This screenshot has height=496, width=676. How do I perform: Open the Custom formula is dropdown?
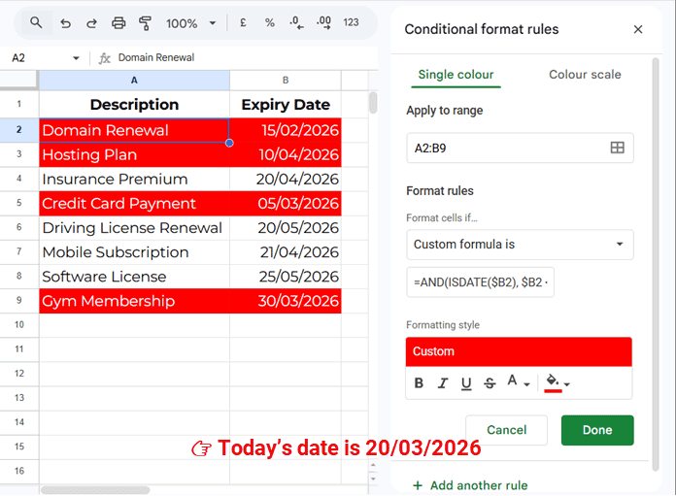pyautogui.click(x=520, y=245)
